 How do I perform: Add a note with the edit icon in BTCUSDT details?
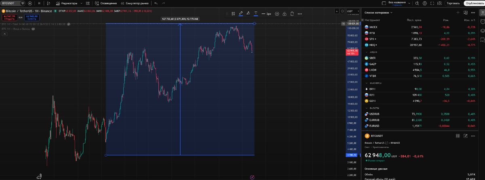point(466,136)
